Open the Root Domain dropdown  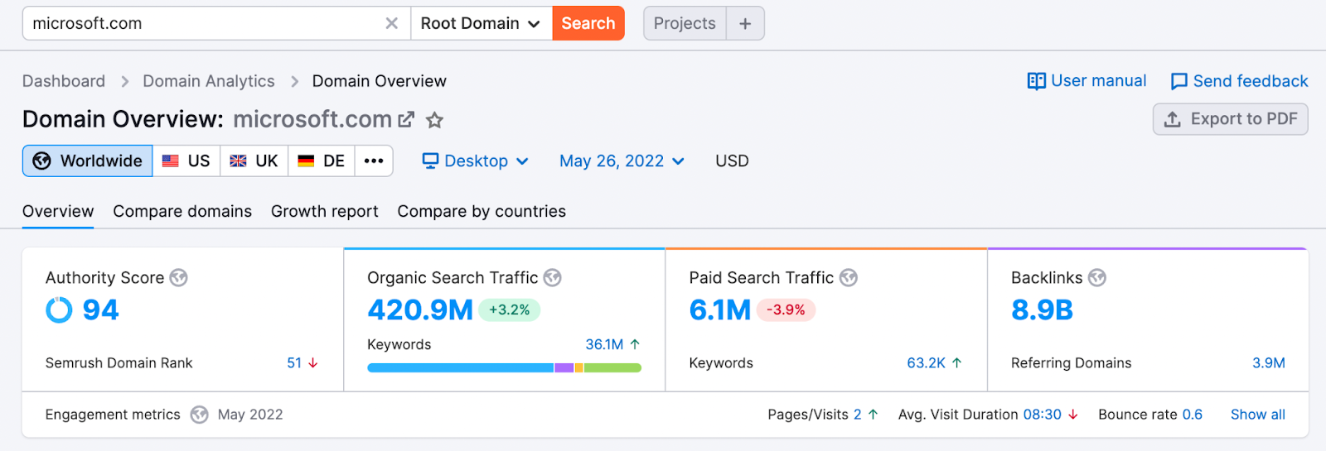coord(481,23)
